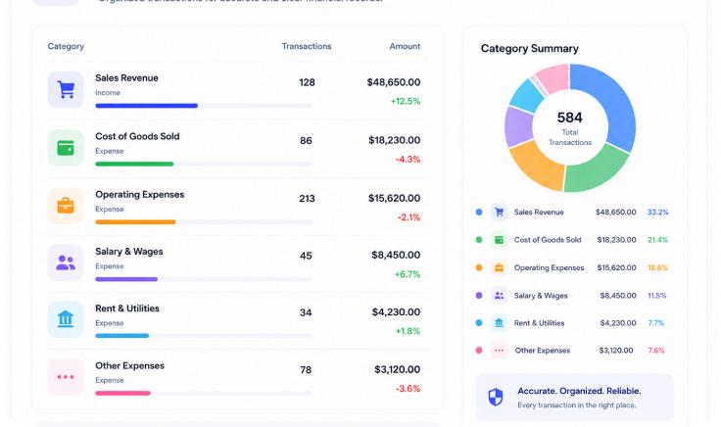The image size is (721, 427).
Task: Click the Income label under Sales Revenue
Action: 108,93
